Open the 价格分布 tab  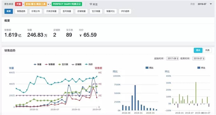click(x=36, y=11)
